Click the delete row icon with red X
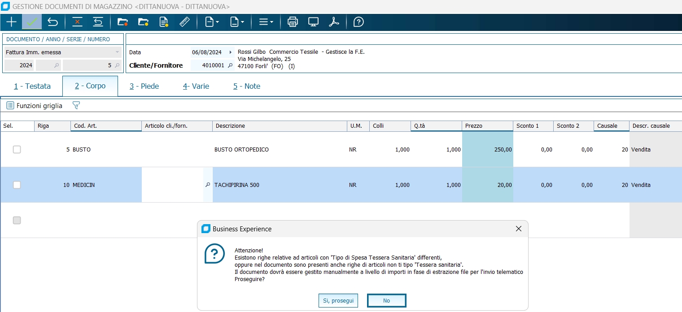This screenshot has width=682, height=312. point(78,22)
